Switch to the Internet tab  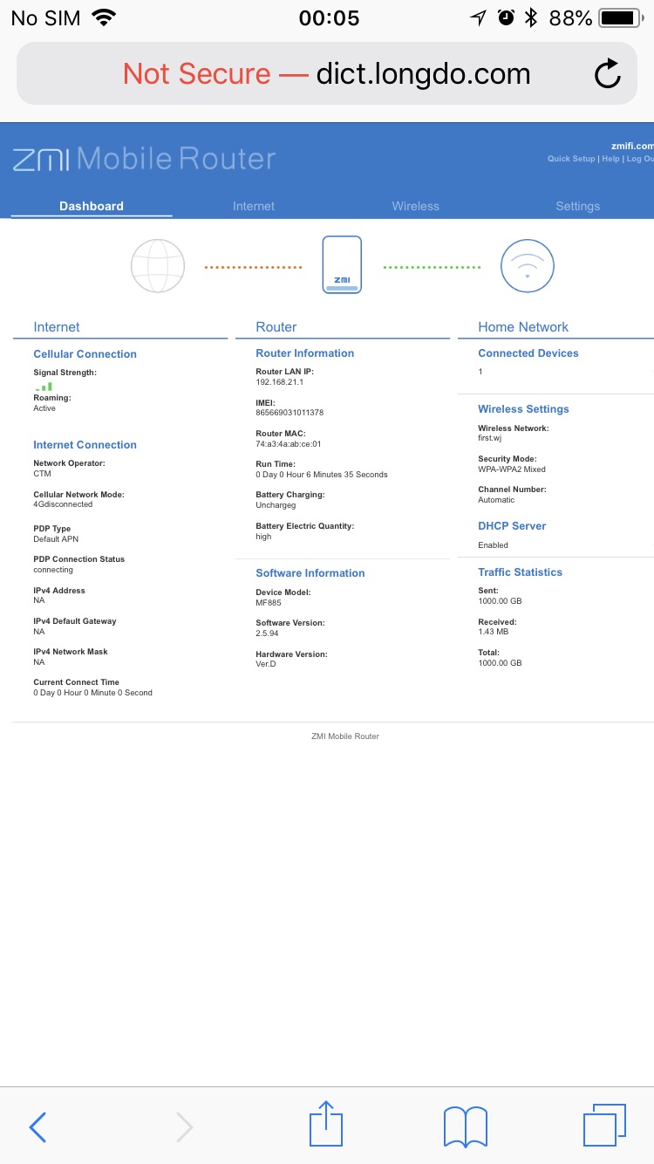(254, 206)
